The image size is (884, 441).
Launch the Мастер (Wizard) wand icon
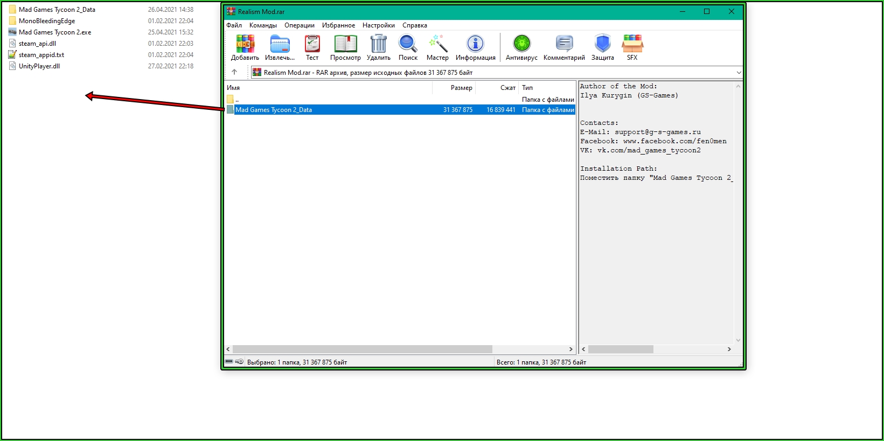pyautogui.click(x=437, y=44)
